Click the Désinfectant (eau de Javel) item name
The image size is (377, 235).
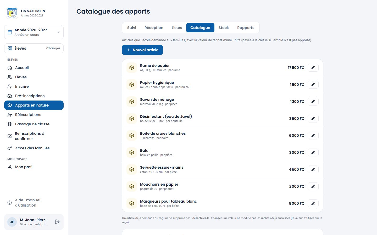pyautogui.click(x=166, y=116)
